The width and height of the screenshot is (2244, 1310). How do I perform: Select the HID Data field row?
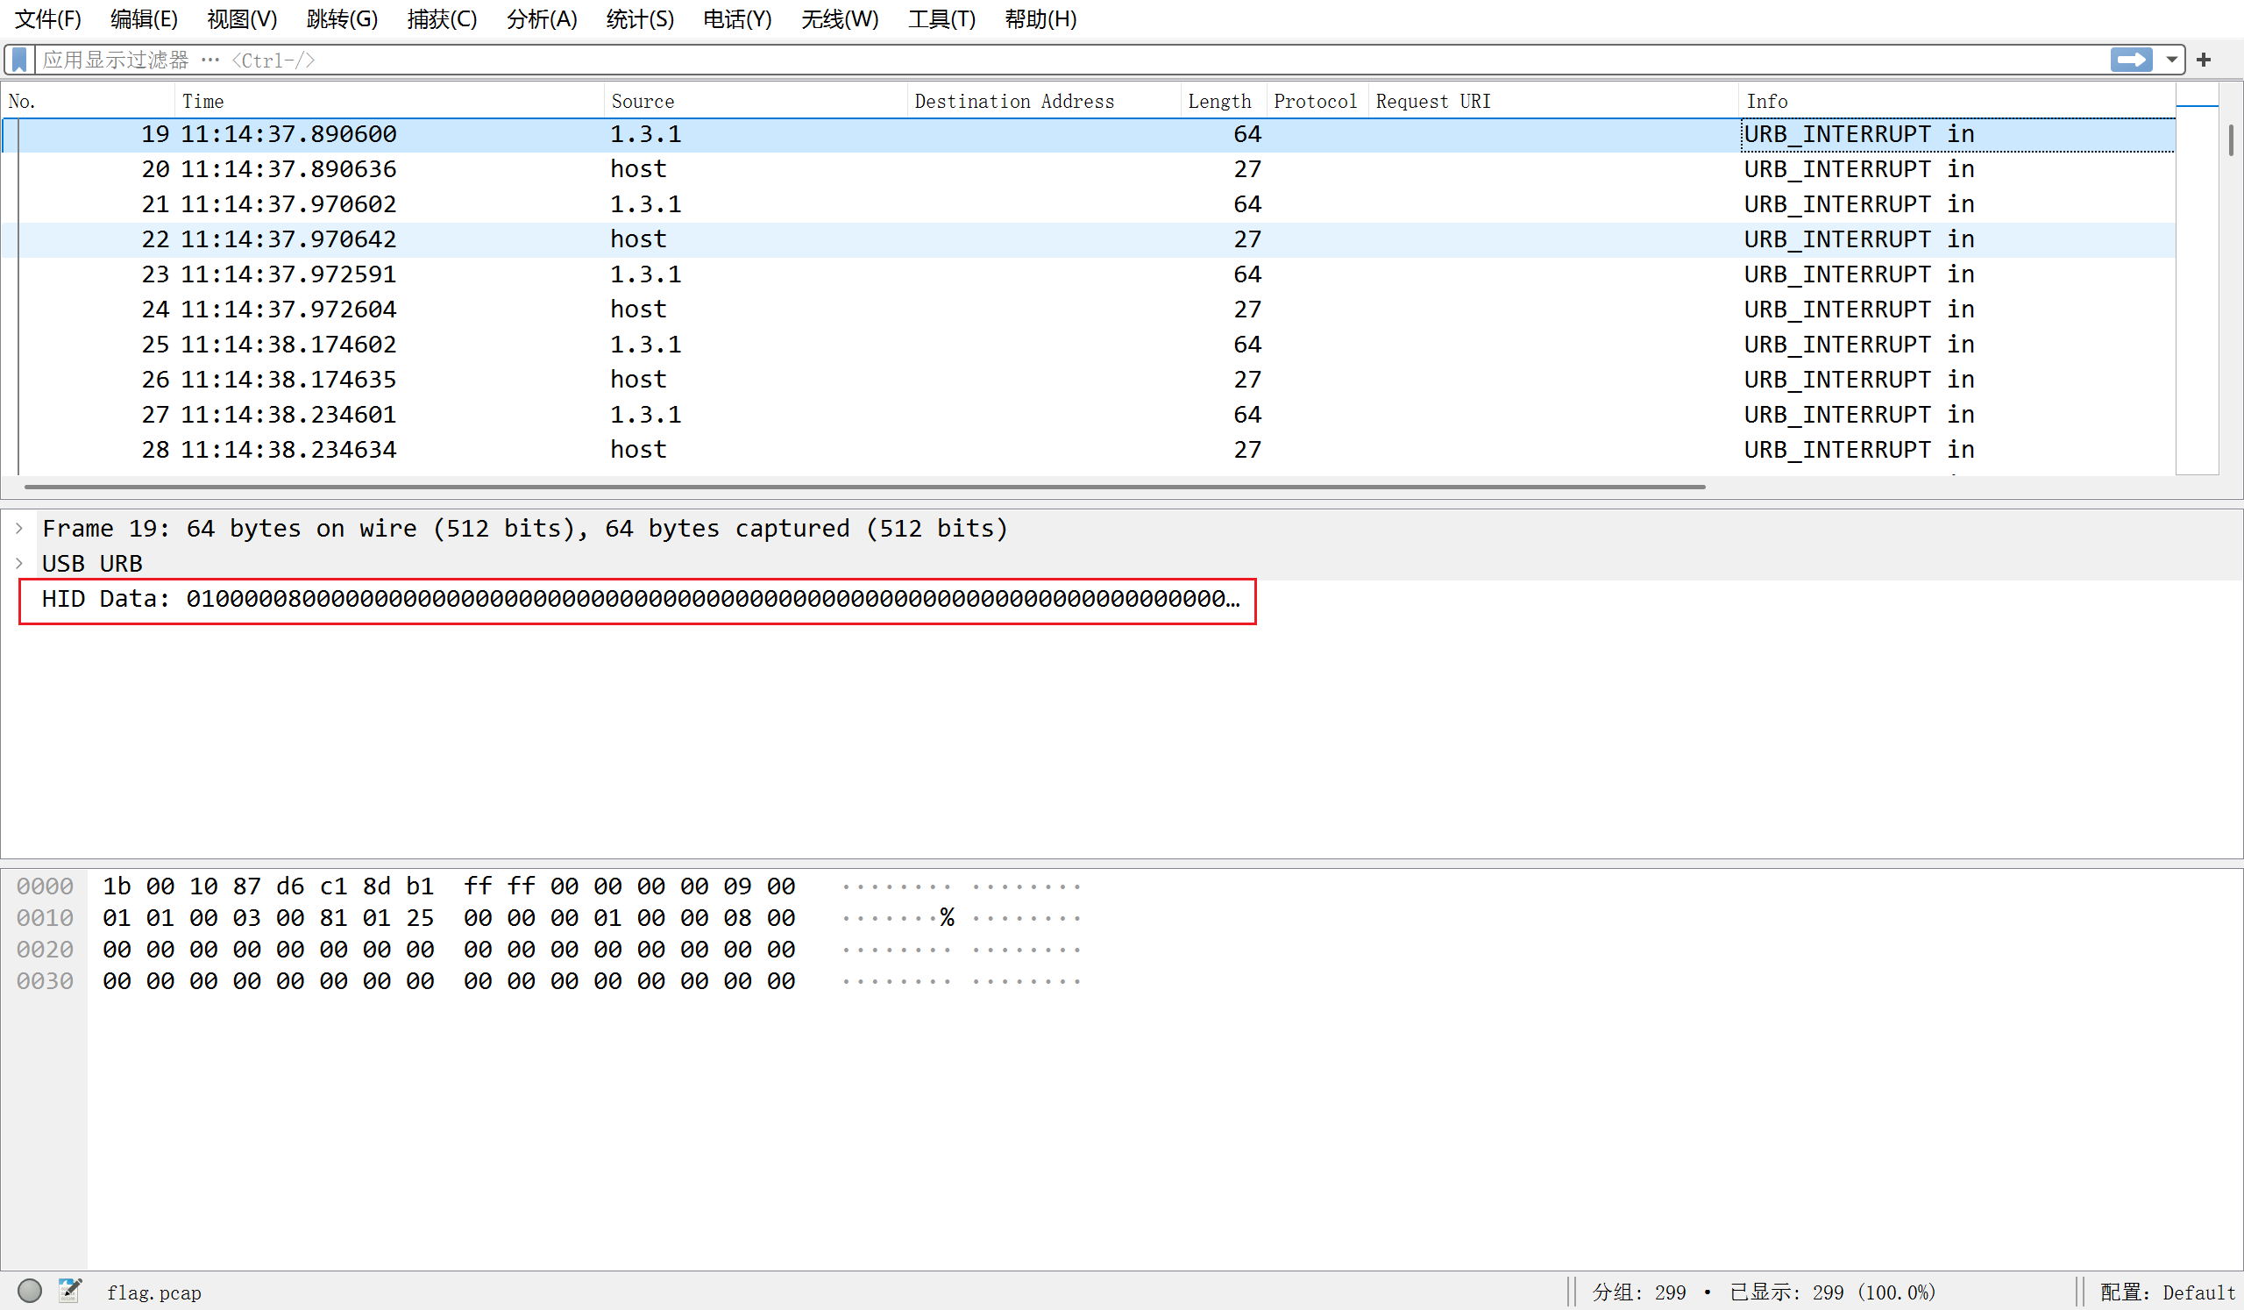[x=623, y=600]
